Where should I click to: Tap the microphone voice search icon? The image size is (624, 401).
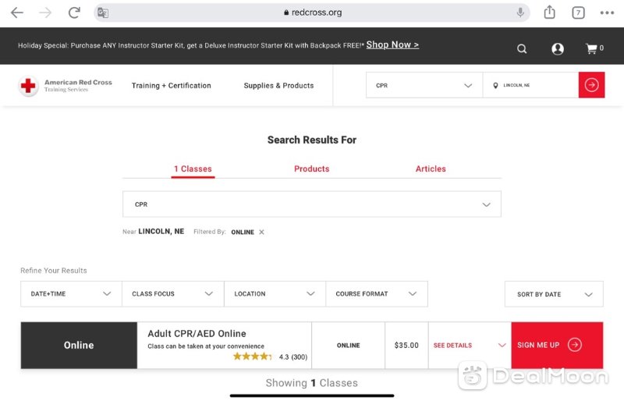[x=520, y=12]
